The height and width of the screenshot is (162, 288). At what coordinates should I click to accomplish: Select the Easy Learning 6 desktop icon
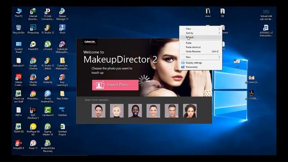click(x=62, y=80)
